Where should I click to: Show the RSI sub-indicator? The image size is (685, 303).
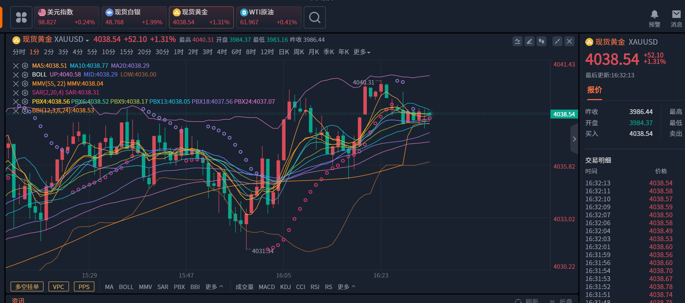point(315,287)
